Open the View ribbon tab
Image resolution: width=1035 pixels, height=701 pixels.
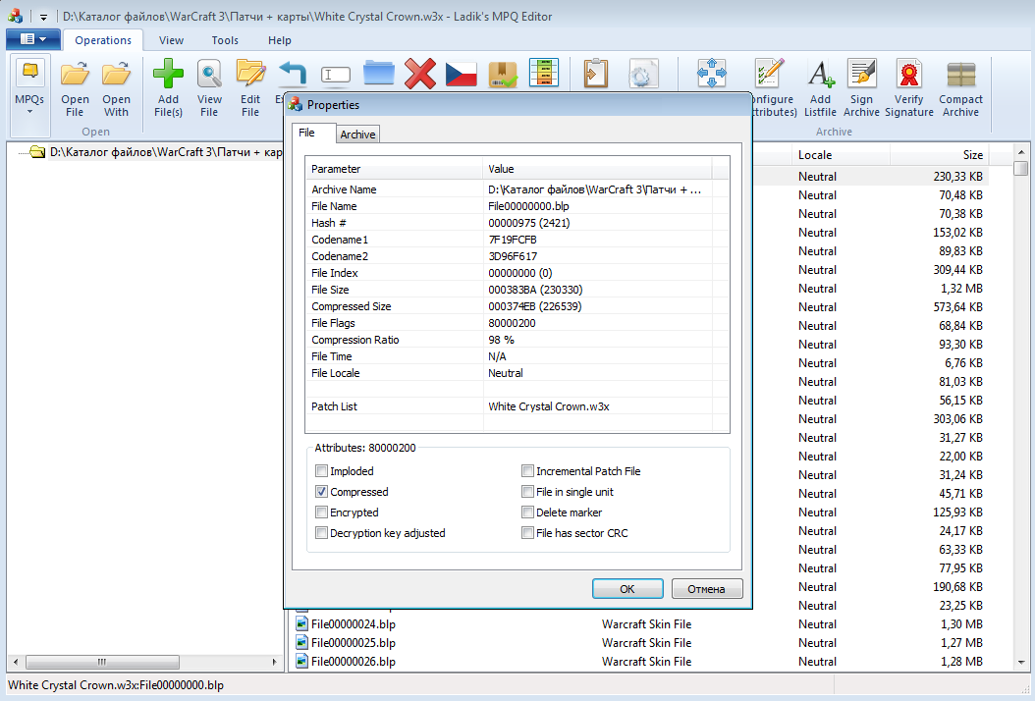[x=171, y=40]
